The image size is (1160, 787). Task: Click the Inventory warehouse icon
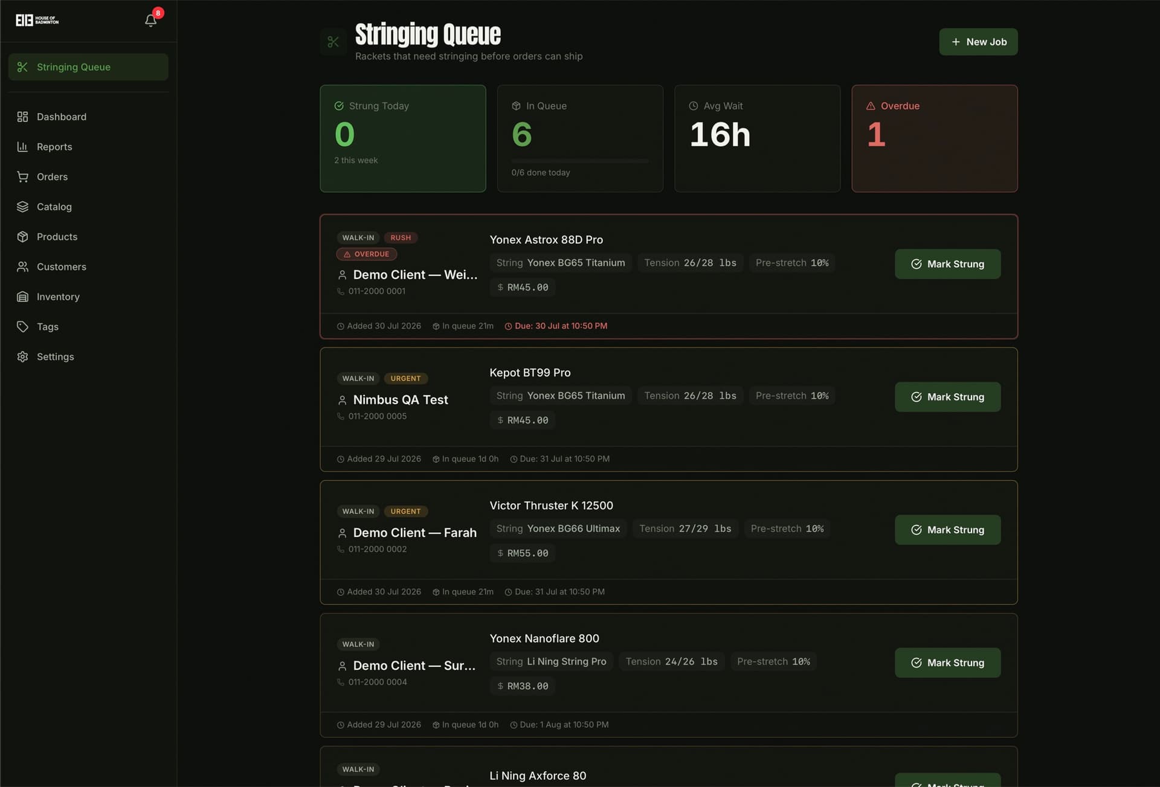[22, 297]
